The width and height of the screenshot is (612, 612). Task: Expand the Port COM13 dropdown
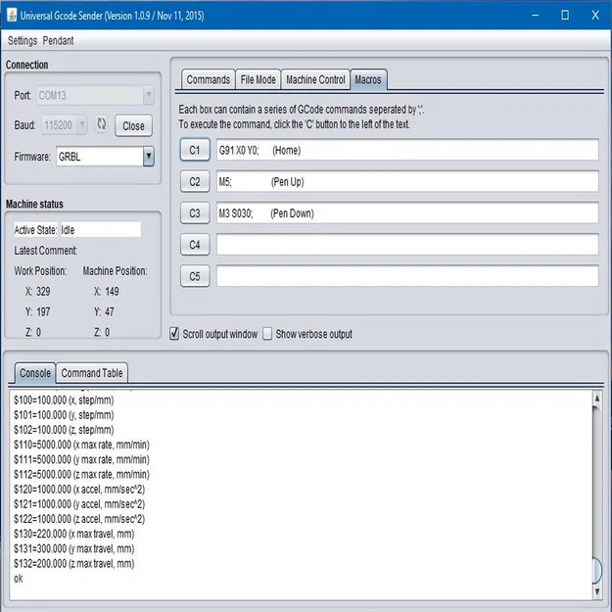148,95
